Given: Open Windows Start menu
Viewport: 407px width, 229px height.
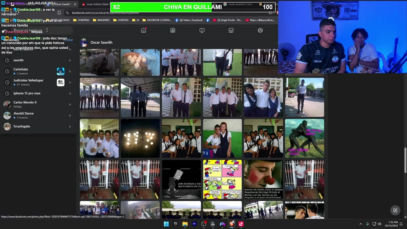Looking at the screenshot, I should point(166,224).
